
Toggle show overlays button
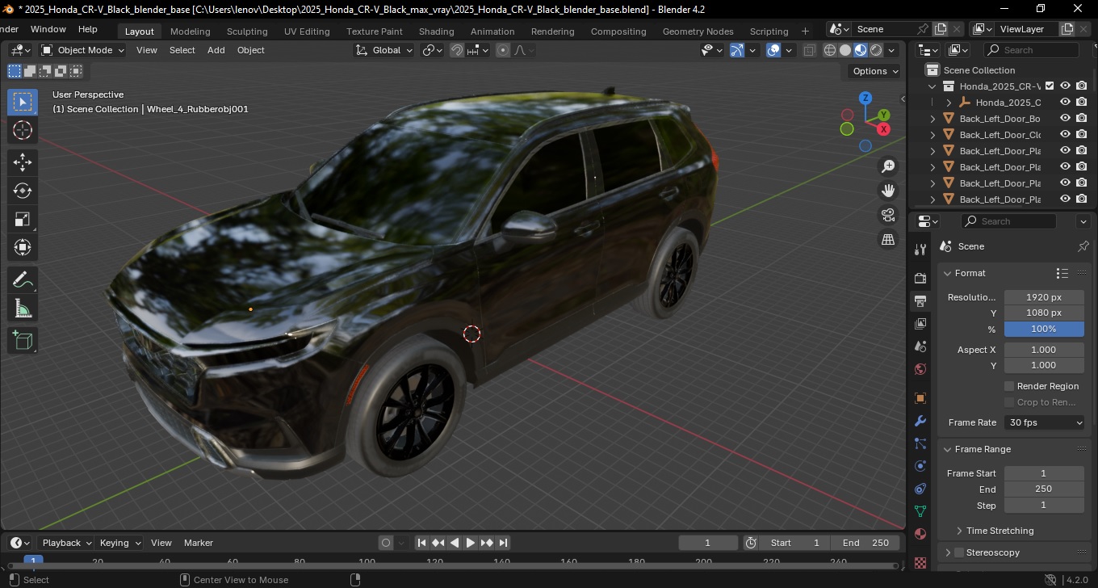tap(773, 50)
